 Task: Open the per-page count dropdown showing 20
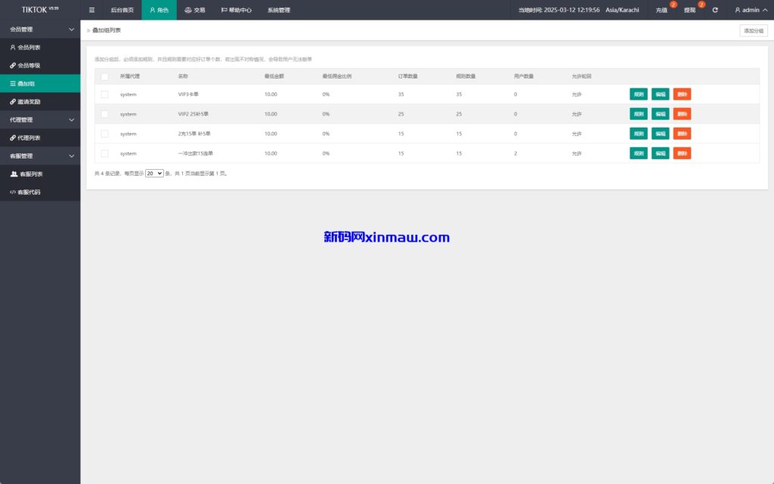pyautogui.click(x=154, y=173)
